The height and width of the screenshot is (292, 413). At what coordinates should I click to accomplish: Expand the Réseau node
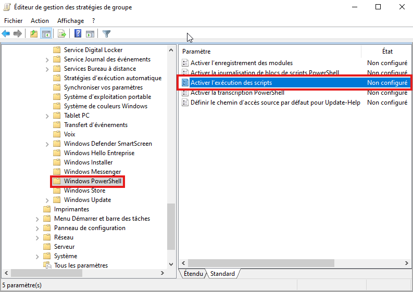[x=37, y=238]
